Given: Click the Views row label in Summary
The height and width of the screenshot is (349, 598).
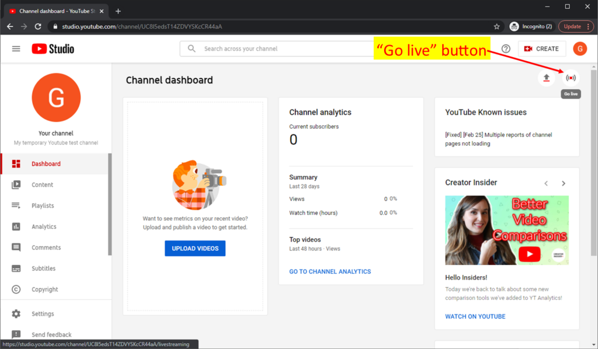Looking at the screenshot, I should tap(297, 199).
